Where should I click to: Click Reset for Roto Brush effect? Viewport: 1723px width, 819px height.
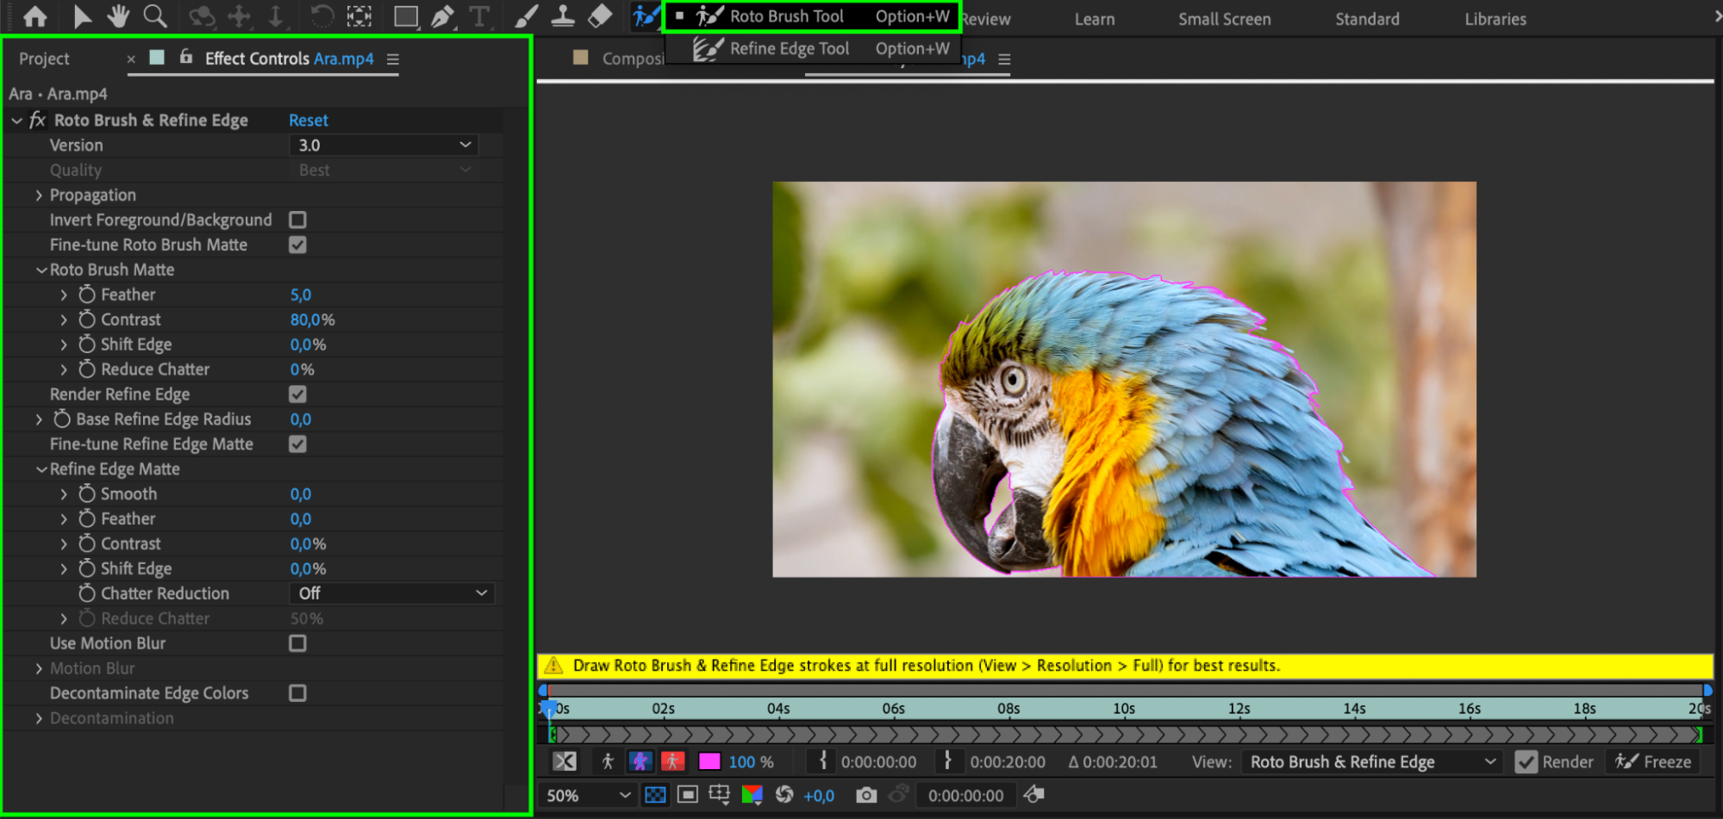[308, 121]
